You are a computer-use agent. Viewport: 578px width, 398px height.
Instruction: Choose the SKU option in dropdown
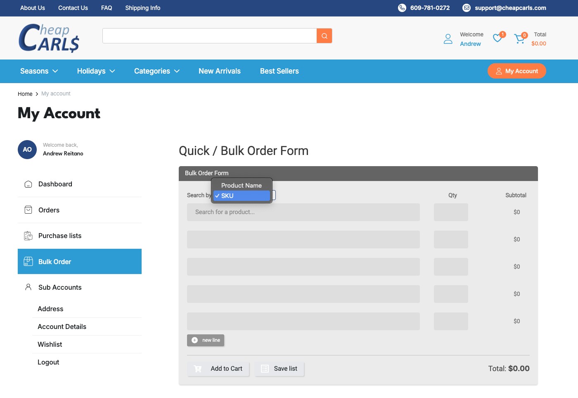coord(242,196)
